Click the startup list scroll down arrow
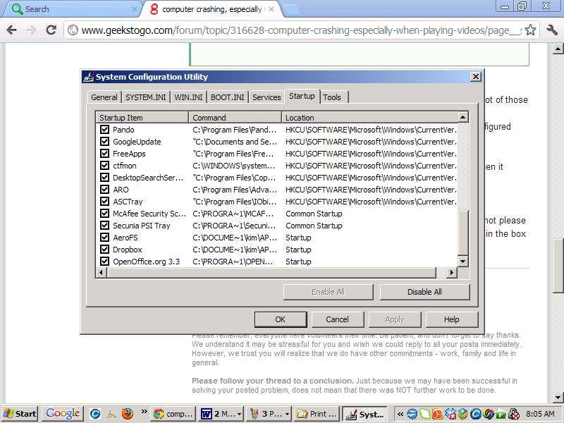564x423 pixels. (x=463, y=262)
